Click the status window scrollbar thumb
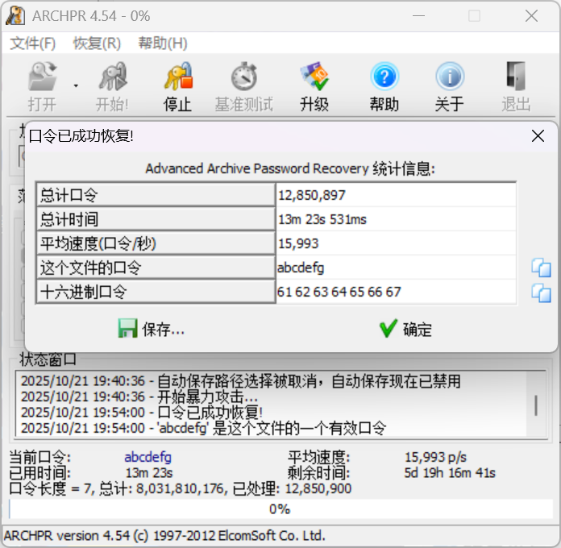Viewport: 561px width, 548px height. tap(536, 405)
